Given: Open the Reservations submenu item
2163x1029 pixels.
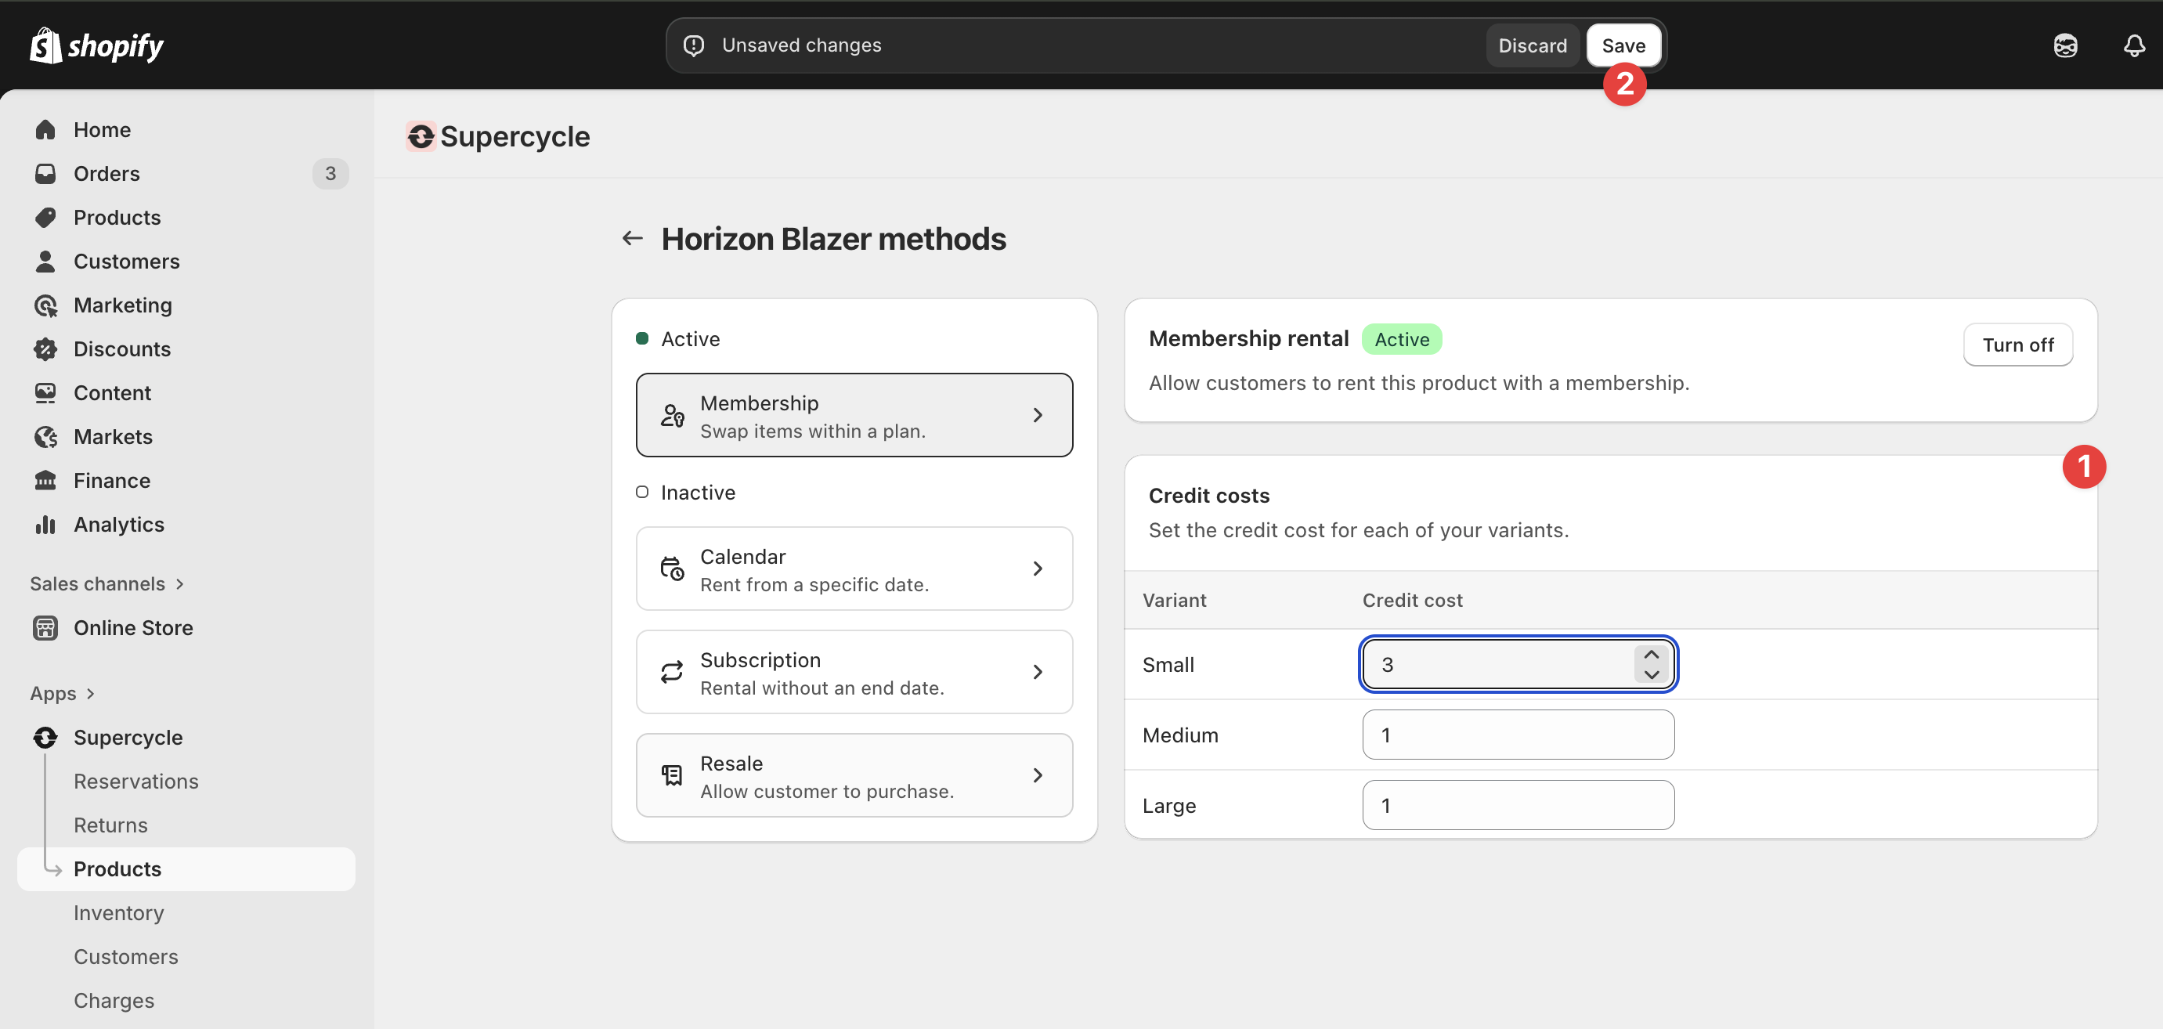Looking at the screenshot, I should (x=136, y=782).
